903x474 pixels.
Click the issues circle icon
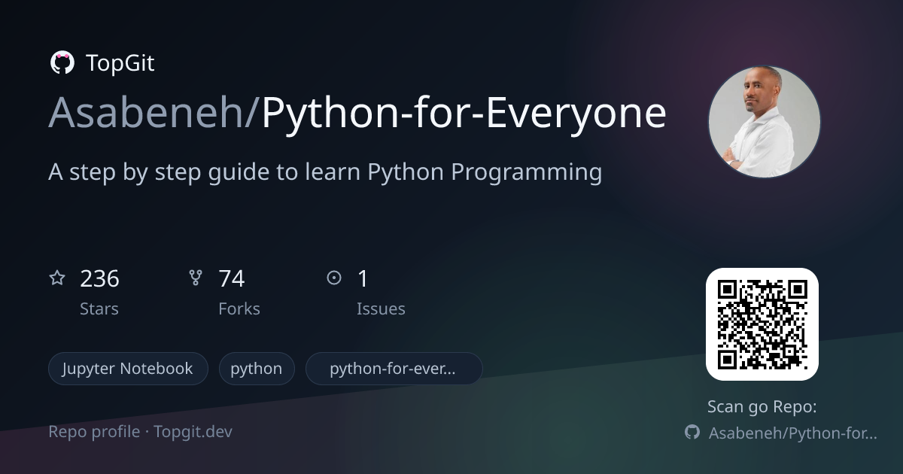click(334, 278)
